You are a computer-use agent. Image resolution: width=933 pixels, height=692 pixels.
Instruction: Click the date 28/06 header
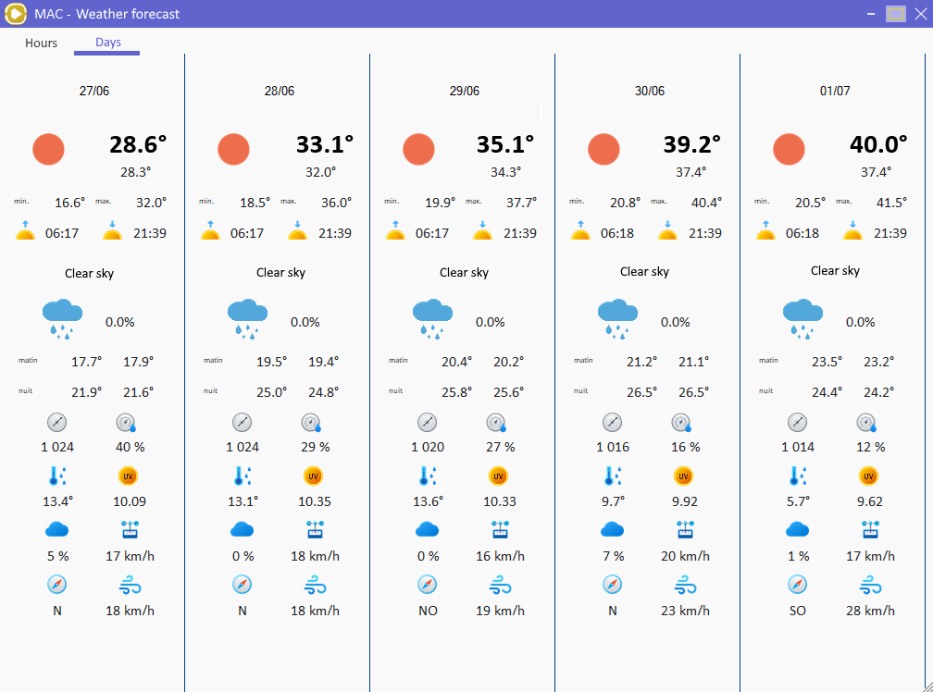click(x=280, y=91)
